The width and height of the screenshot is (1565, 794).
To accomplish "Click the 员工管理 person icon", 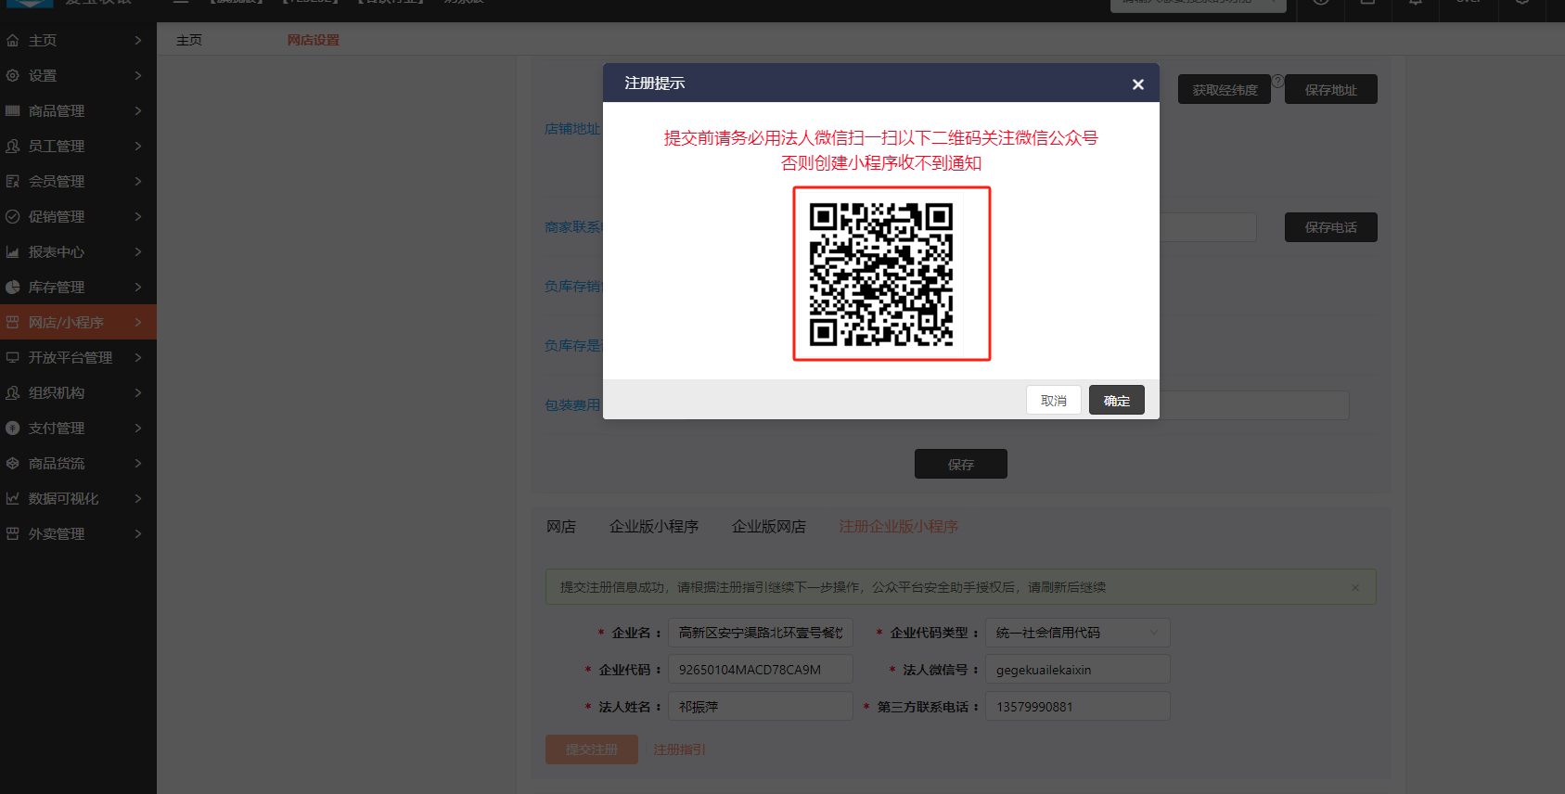I will pyautogui.click(x=13, y=147).
